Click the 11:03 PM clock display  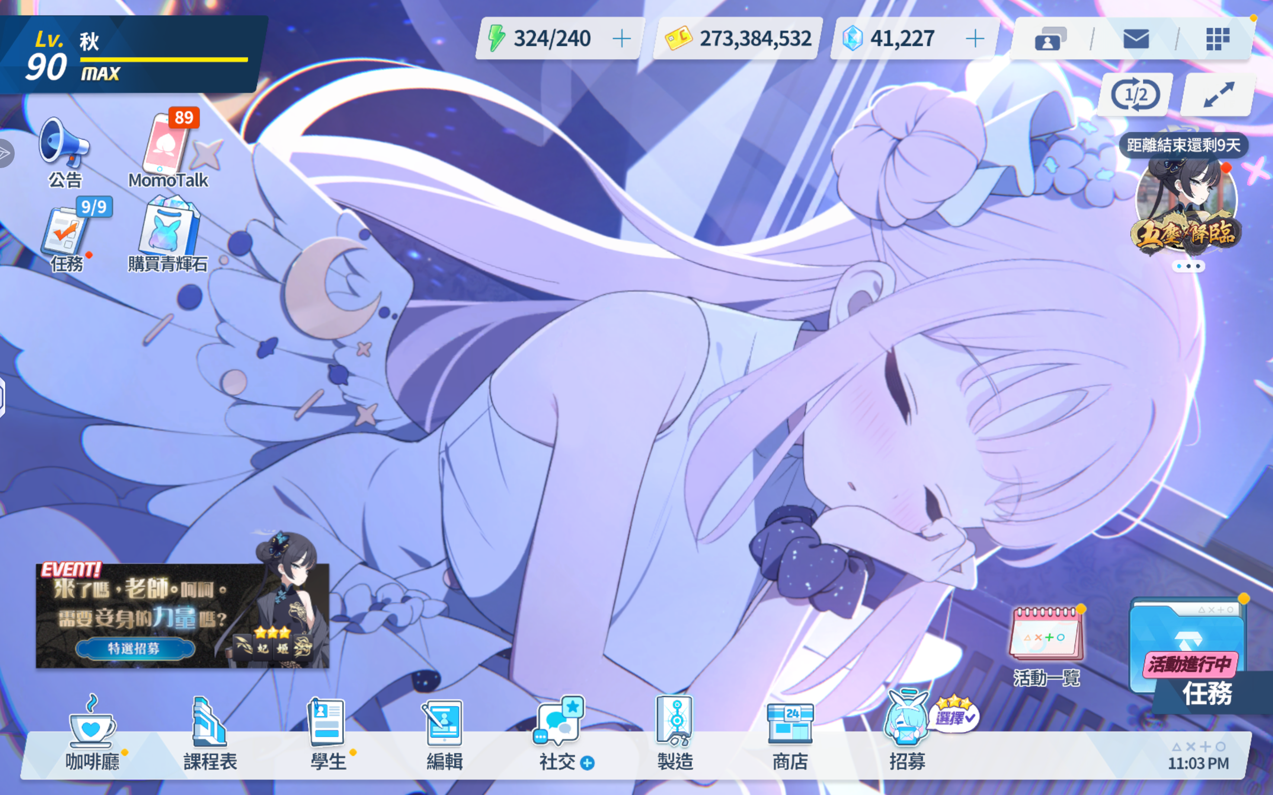point(1199,763)
